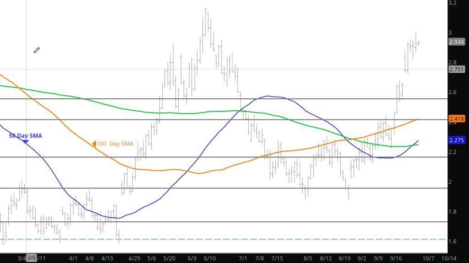The width and height of the screenshot is (469, 263).
Task: Click the 3.2 value on price axis
Action: pyautogui.click(x=452, y=3)
